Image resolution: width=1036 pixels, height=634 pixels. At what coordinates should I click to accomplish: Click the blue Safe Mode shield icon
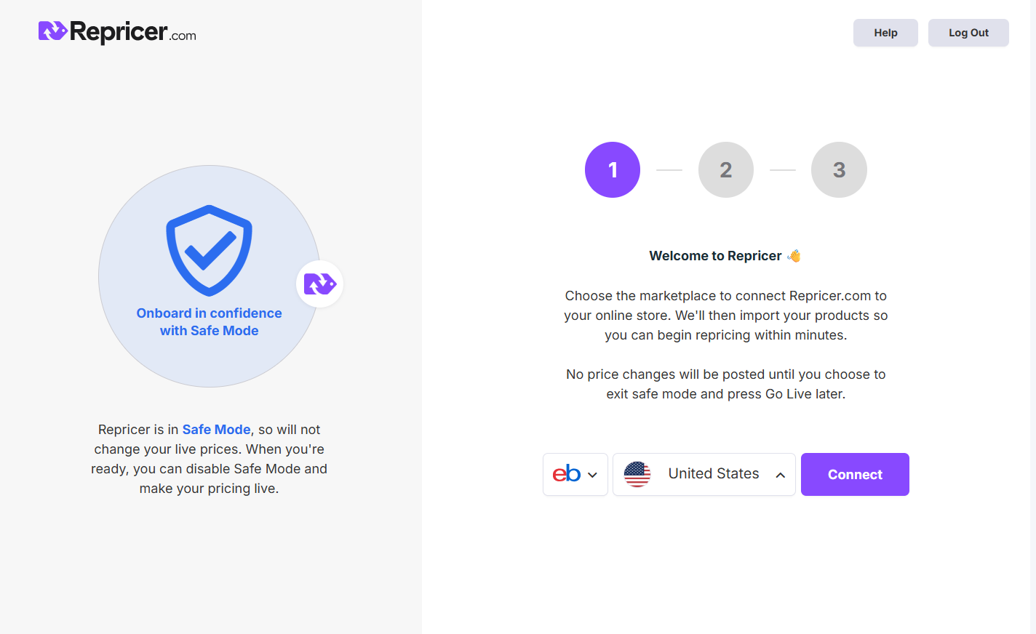click(209, 250)
